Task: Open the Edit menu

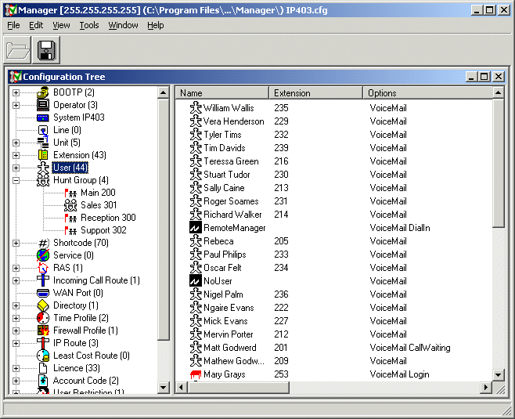Action: pos(36,25)
